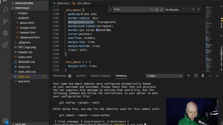Switch to the Debug Console tab
The width and height of the screenshot is (223, 125).
[101, 76]
